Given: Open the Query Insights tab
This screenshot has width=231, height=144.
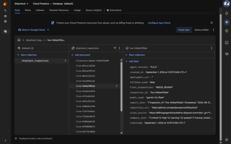Looking at the screenshot, I should point(93,10).
